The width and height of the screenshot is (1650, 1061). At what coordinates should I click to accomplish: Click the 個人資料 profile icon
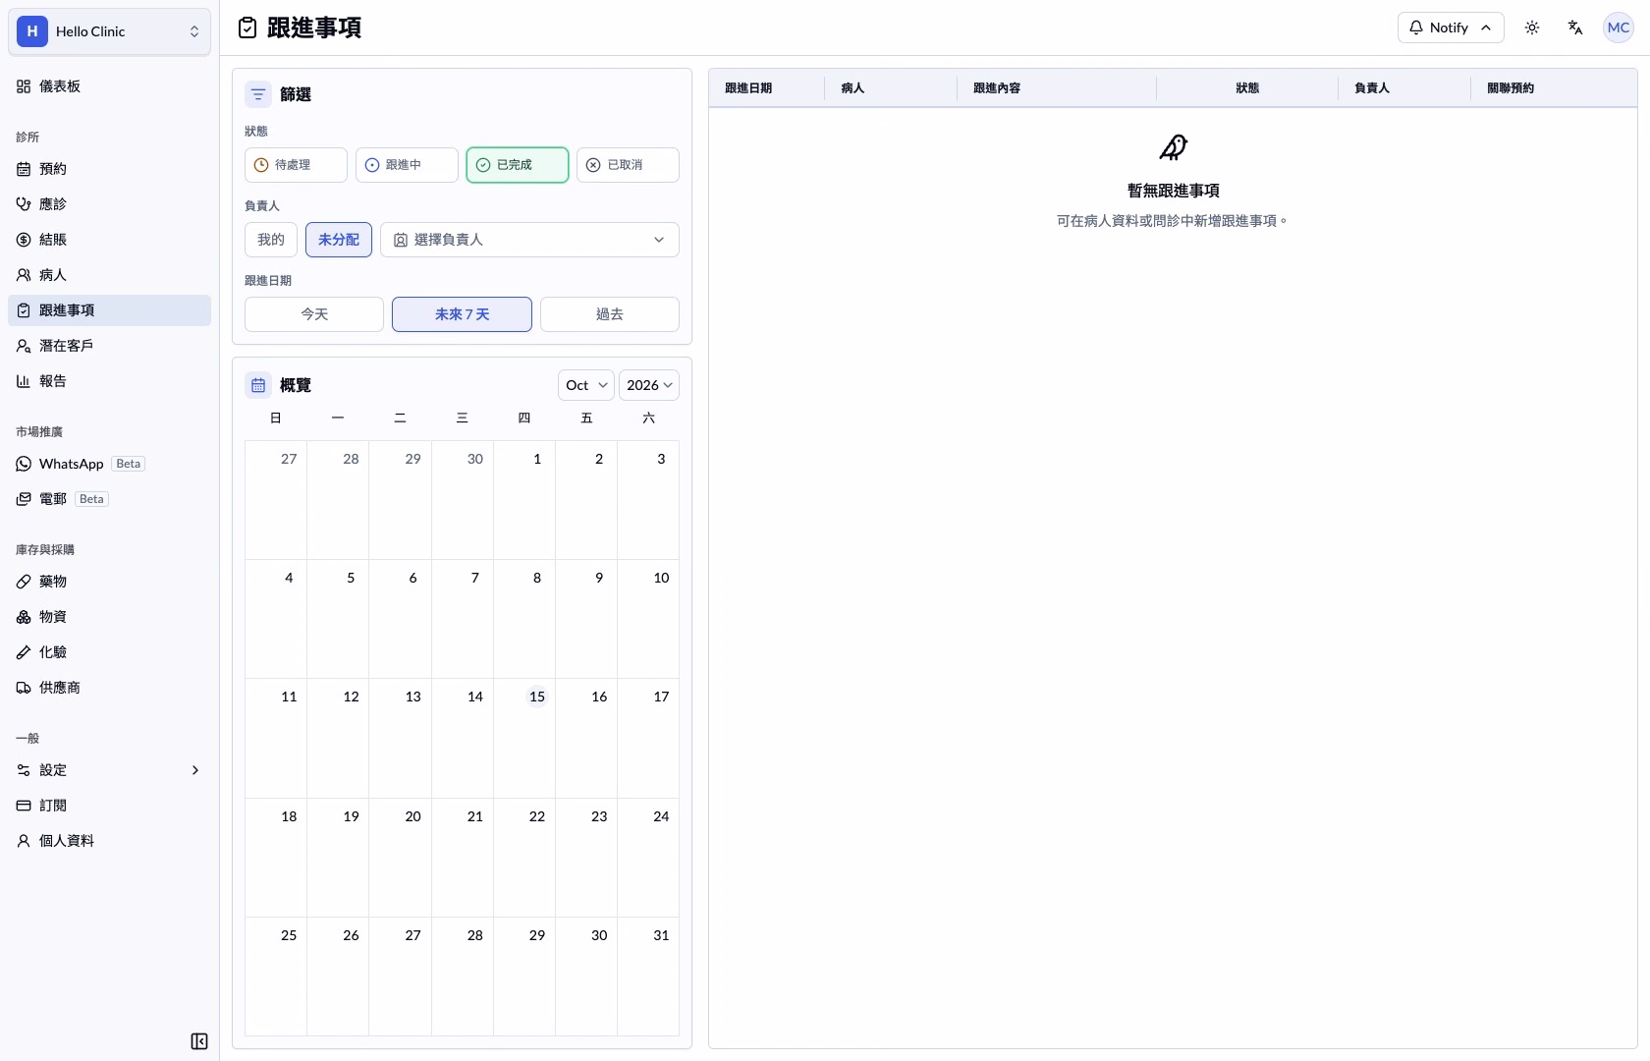point(24,841)
